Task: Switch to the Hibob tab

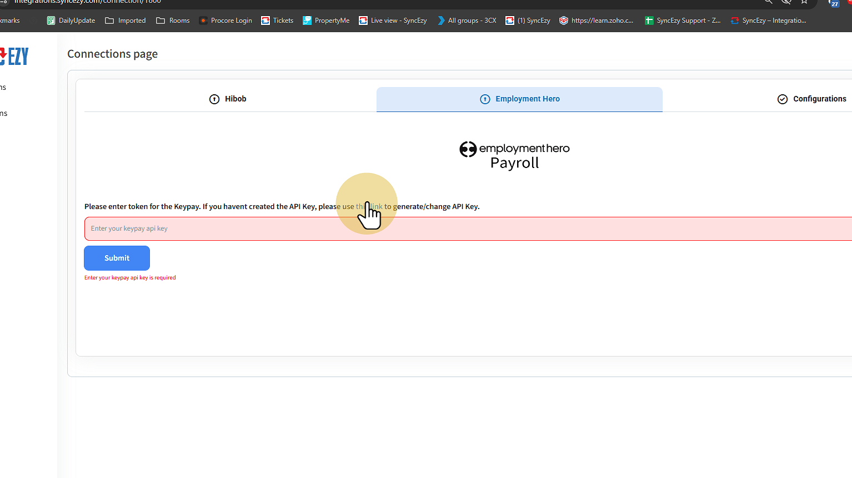Action: point(228,99)
